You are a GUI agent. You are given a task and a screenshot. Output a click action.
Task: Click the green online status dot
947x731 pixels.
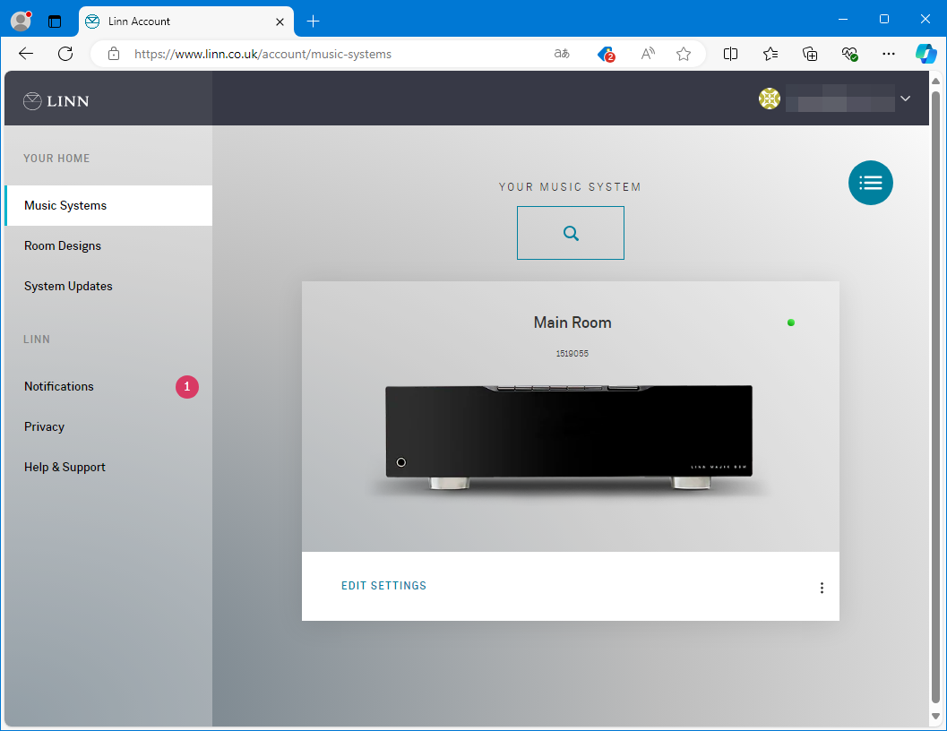coord(791,322)
